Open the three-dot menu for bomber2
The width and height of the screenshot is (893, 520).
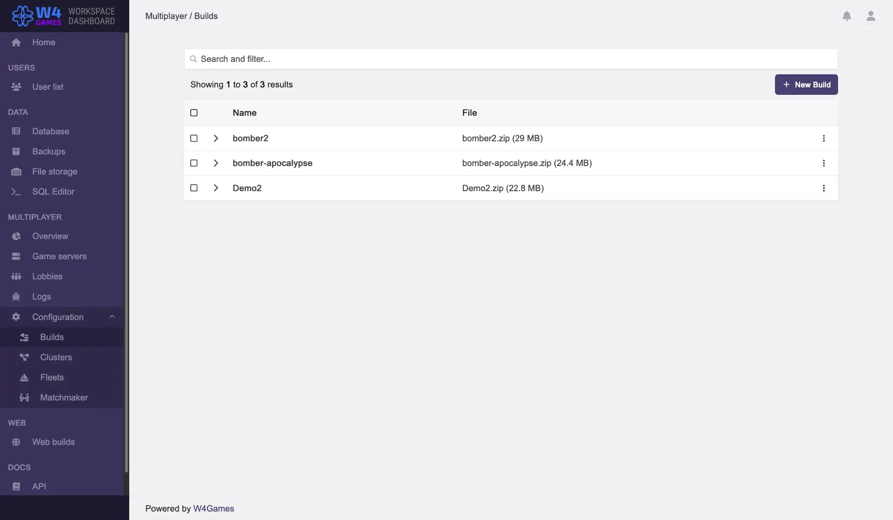(x=823, y=139)
